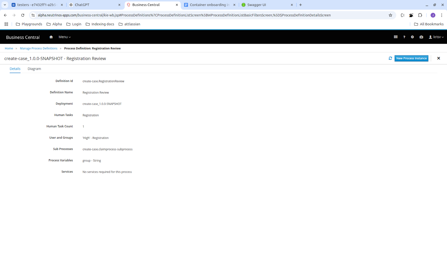View site information icon in address bar

coord(33,15)
